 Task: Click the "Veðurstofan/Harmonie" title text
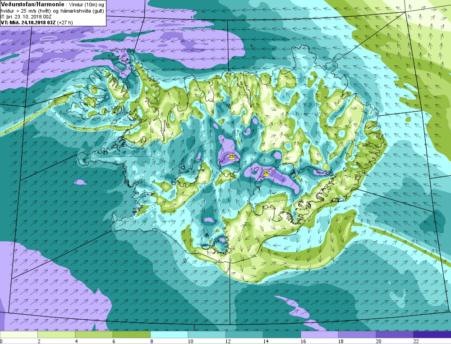click(x=32, y=5)
